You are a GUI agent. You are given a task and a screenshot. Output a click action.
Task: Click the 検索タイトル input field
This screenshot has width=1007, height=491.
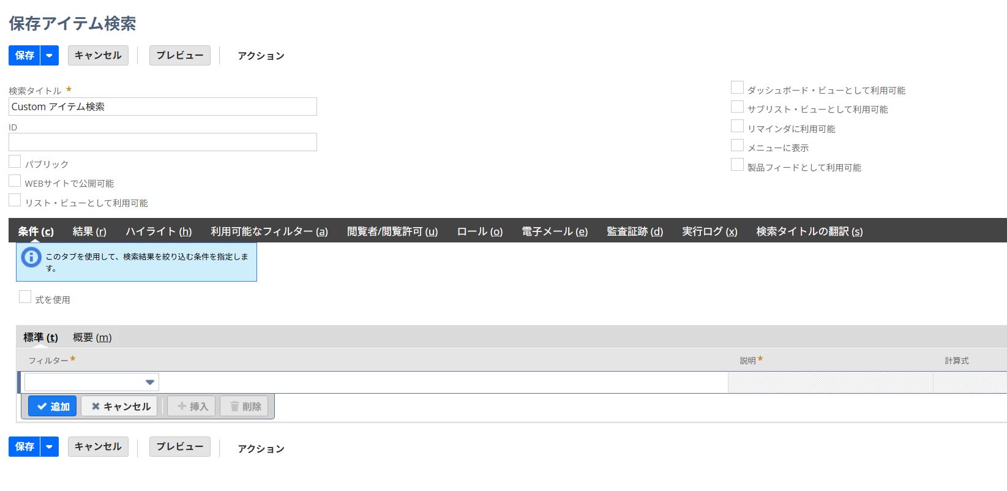pos(163,107)
